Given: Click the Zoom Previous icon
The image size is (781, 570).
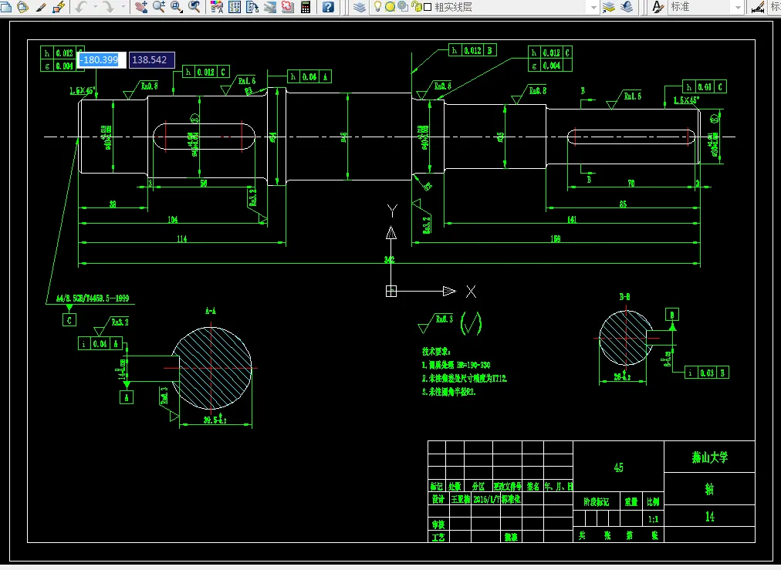Looking at the screenshot, I should point(194,7).
